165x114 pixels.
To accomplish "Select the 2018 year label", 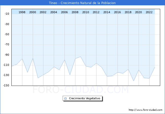I will pos(128,12).
